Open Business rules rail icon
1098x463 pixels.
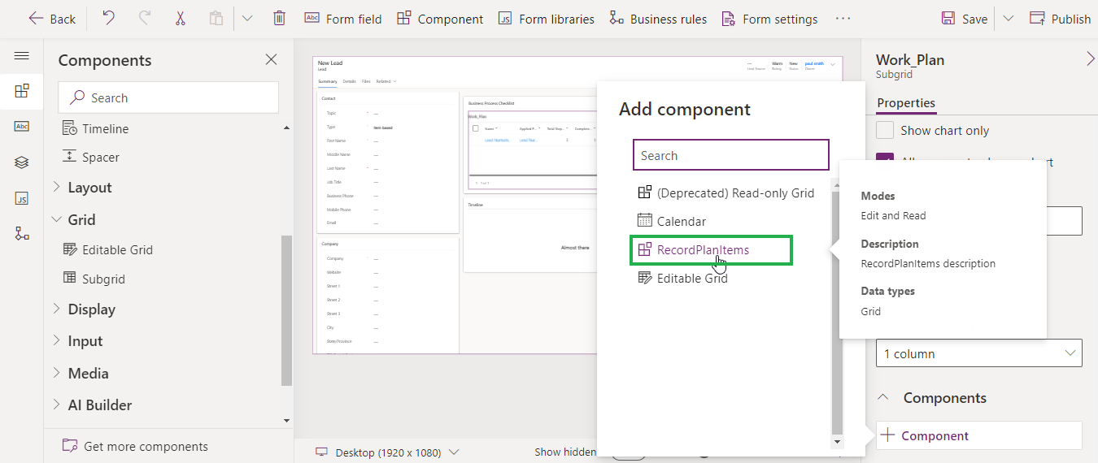tap(22, 234)
